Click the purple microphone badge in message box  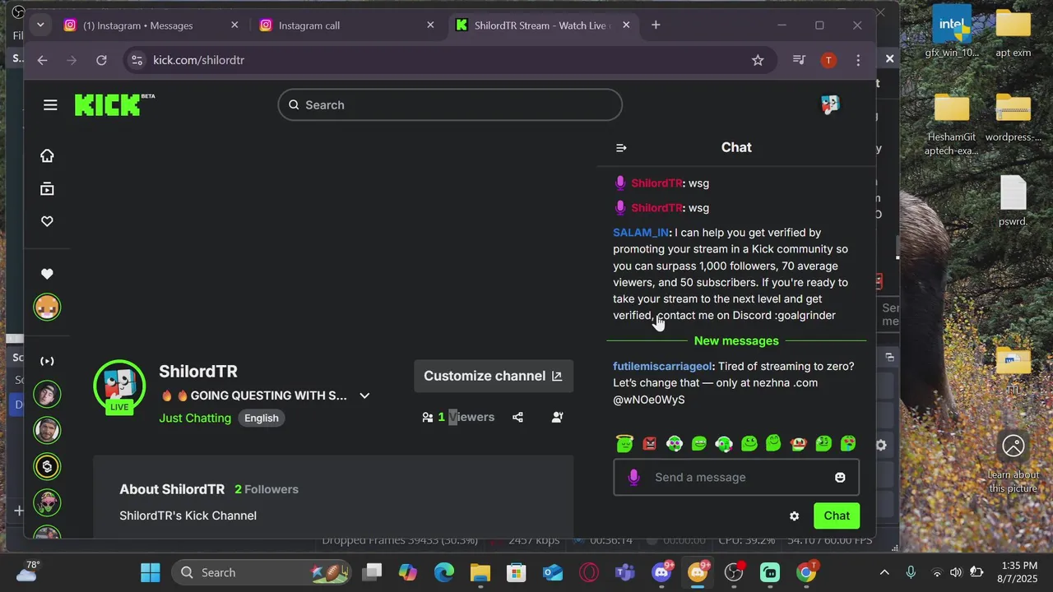pos(633,478)
